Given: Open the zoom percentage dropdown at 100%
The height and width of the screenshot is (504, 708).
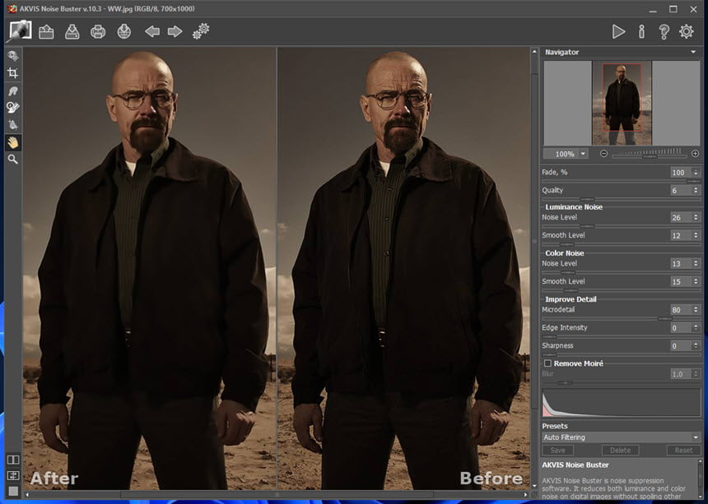Looking at the screenshot, I should pyautogui.click(x=583, y=154).
